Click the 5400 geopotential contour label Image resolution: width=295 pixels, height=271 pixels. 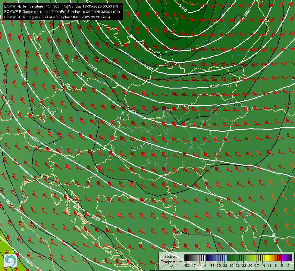coord(247,13)
